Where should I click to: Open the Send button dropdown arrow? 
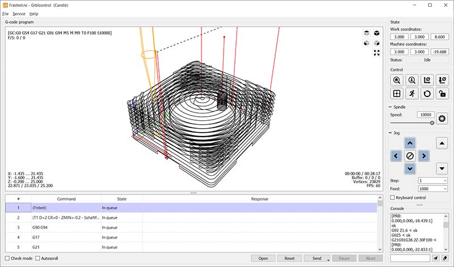329,259
